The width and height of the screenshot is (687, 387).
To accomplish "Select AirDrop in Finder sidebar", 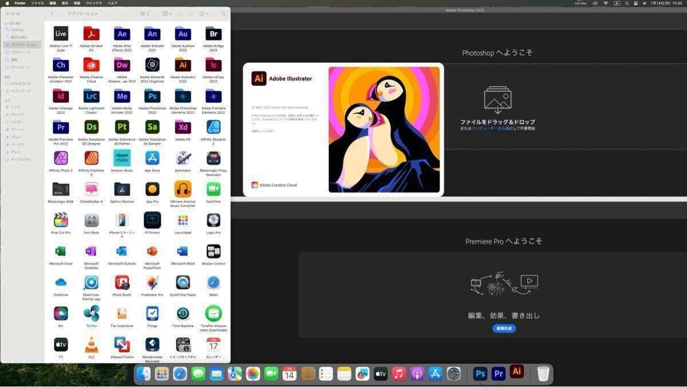I will coord(22,30).
